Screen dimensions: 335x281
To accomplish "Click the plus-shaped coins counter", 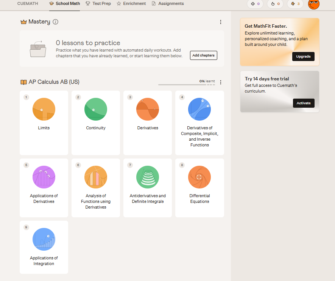I will pos(255,4).
